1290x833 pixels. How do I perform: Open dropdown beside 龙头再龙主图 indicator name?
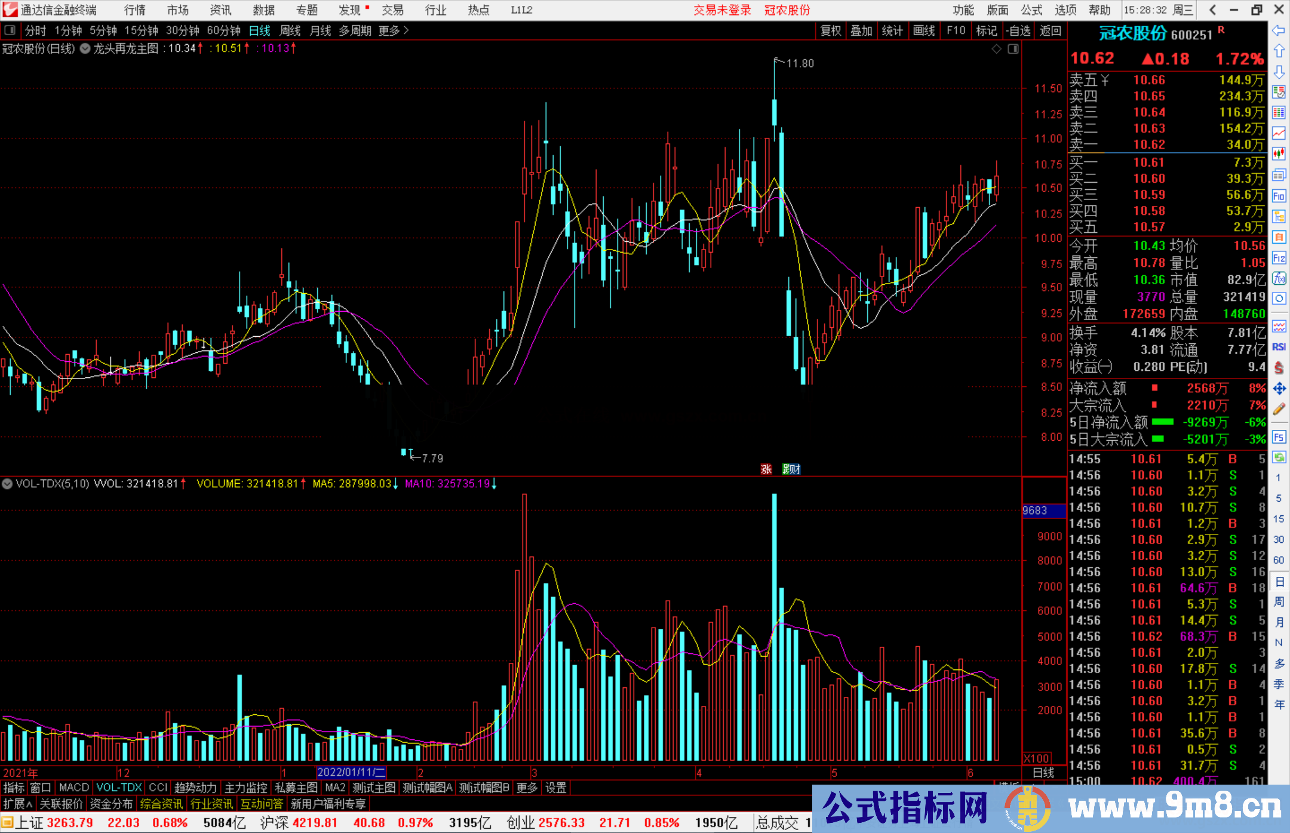point(85,49)
